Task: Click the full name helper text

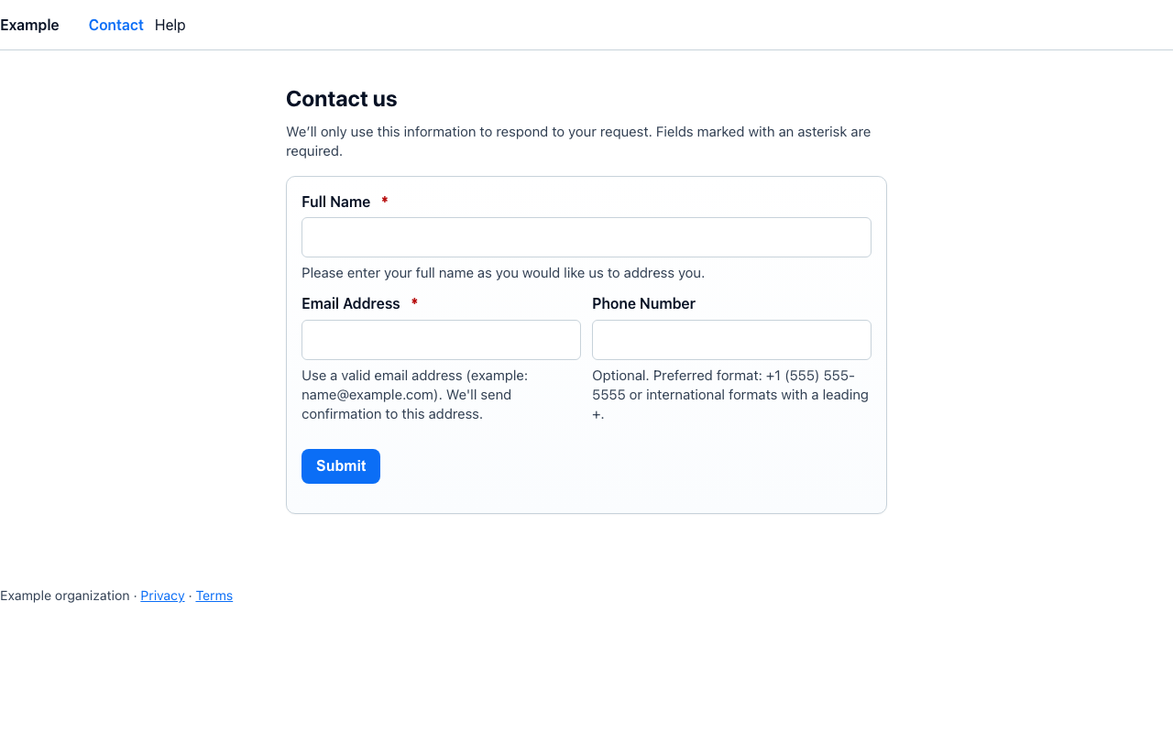Action: (503, 272)
